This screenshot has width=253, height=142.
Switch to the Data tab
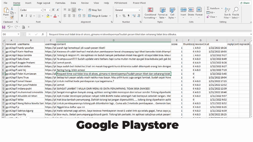(x=73, y=3)
